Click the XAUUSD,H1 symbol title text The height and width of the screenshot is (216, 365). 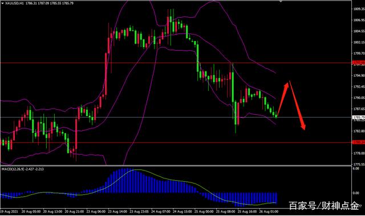[x=14, y=3]
